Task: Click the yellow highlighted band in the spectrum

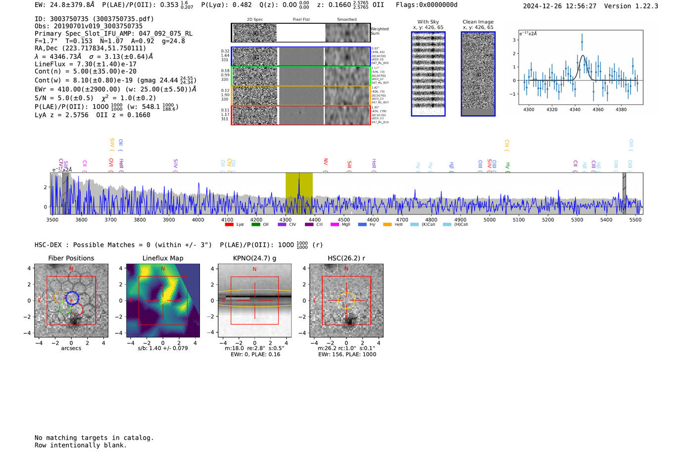Action: (x=299, y=193)
